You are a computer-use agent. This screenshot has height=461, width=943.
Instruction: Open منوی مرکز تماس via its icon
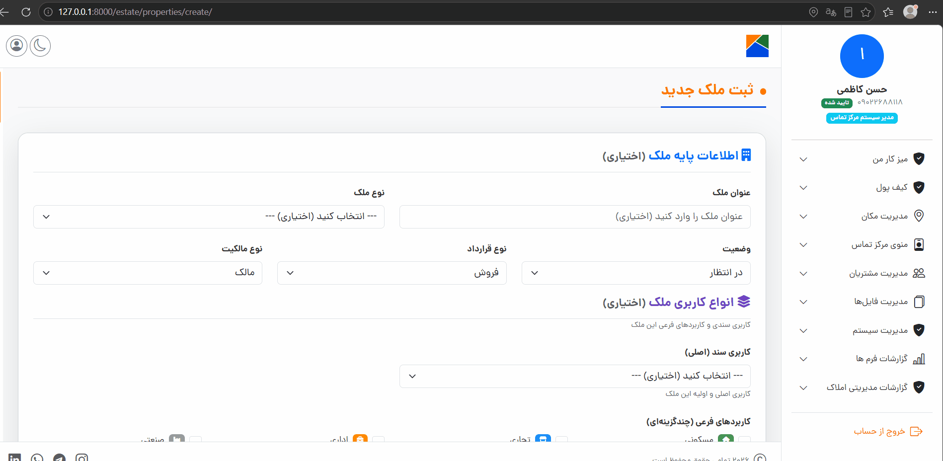[919, 244]
